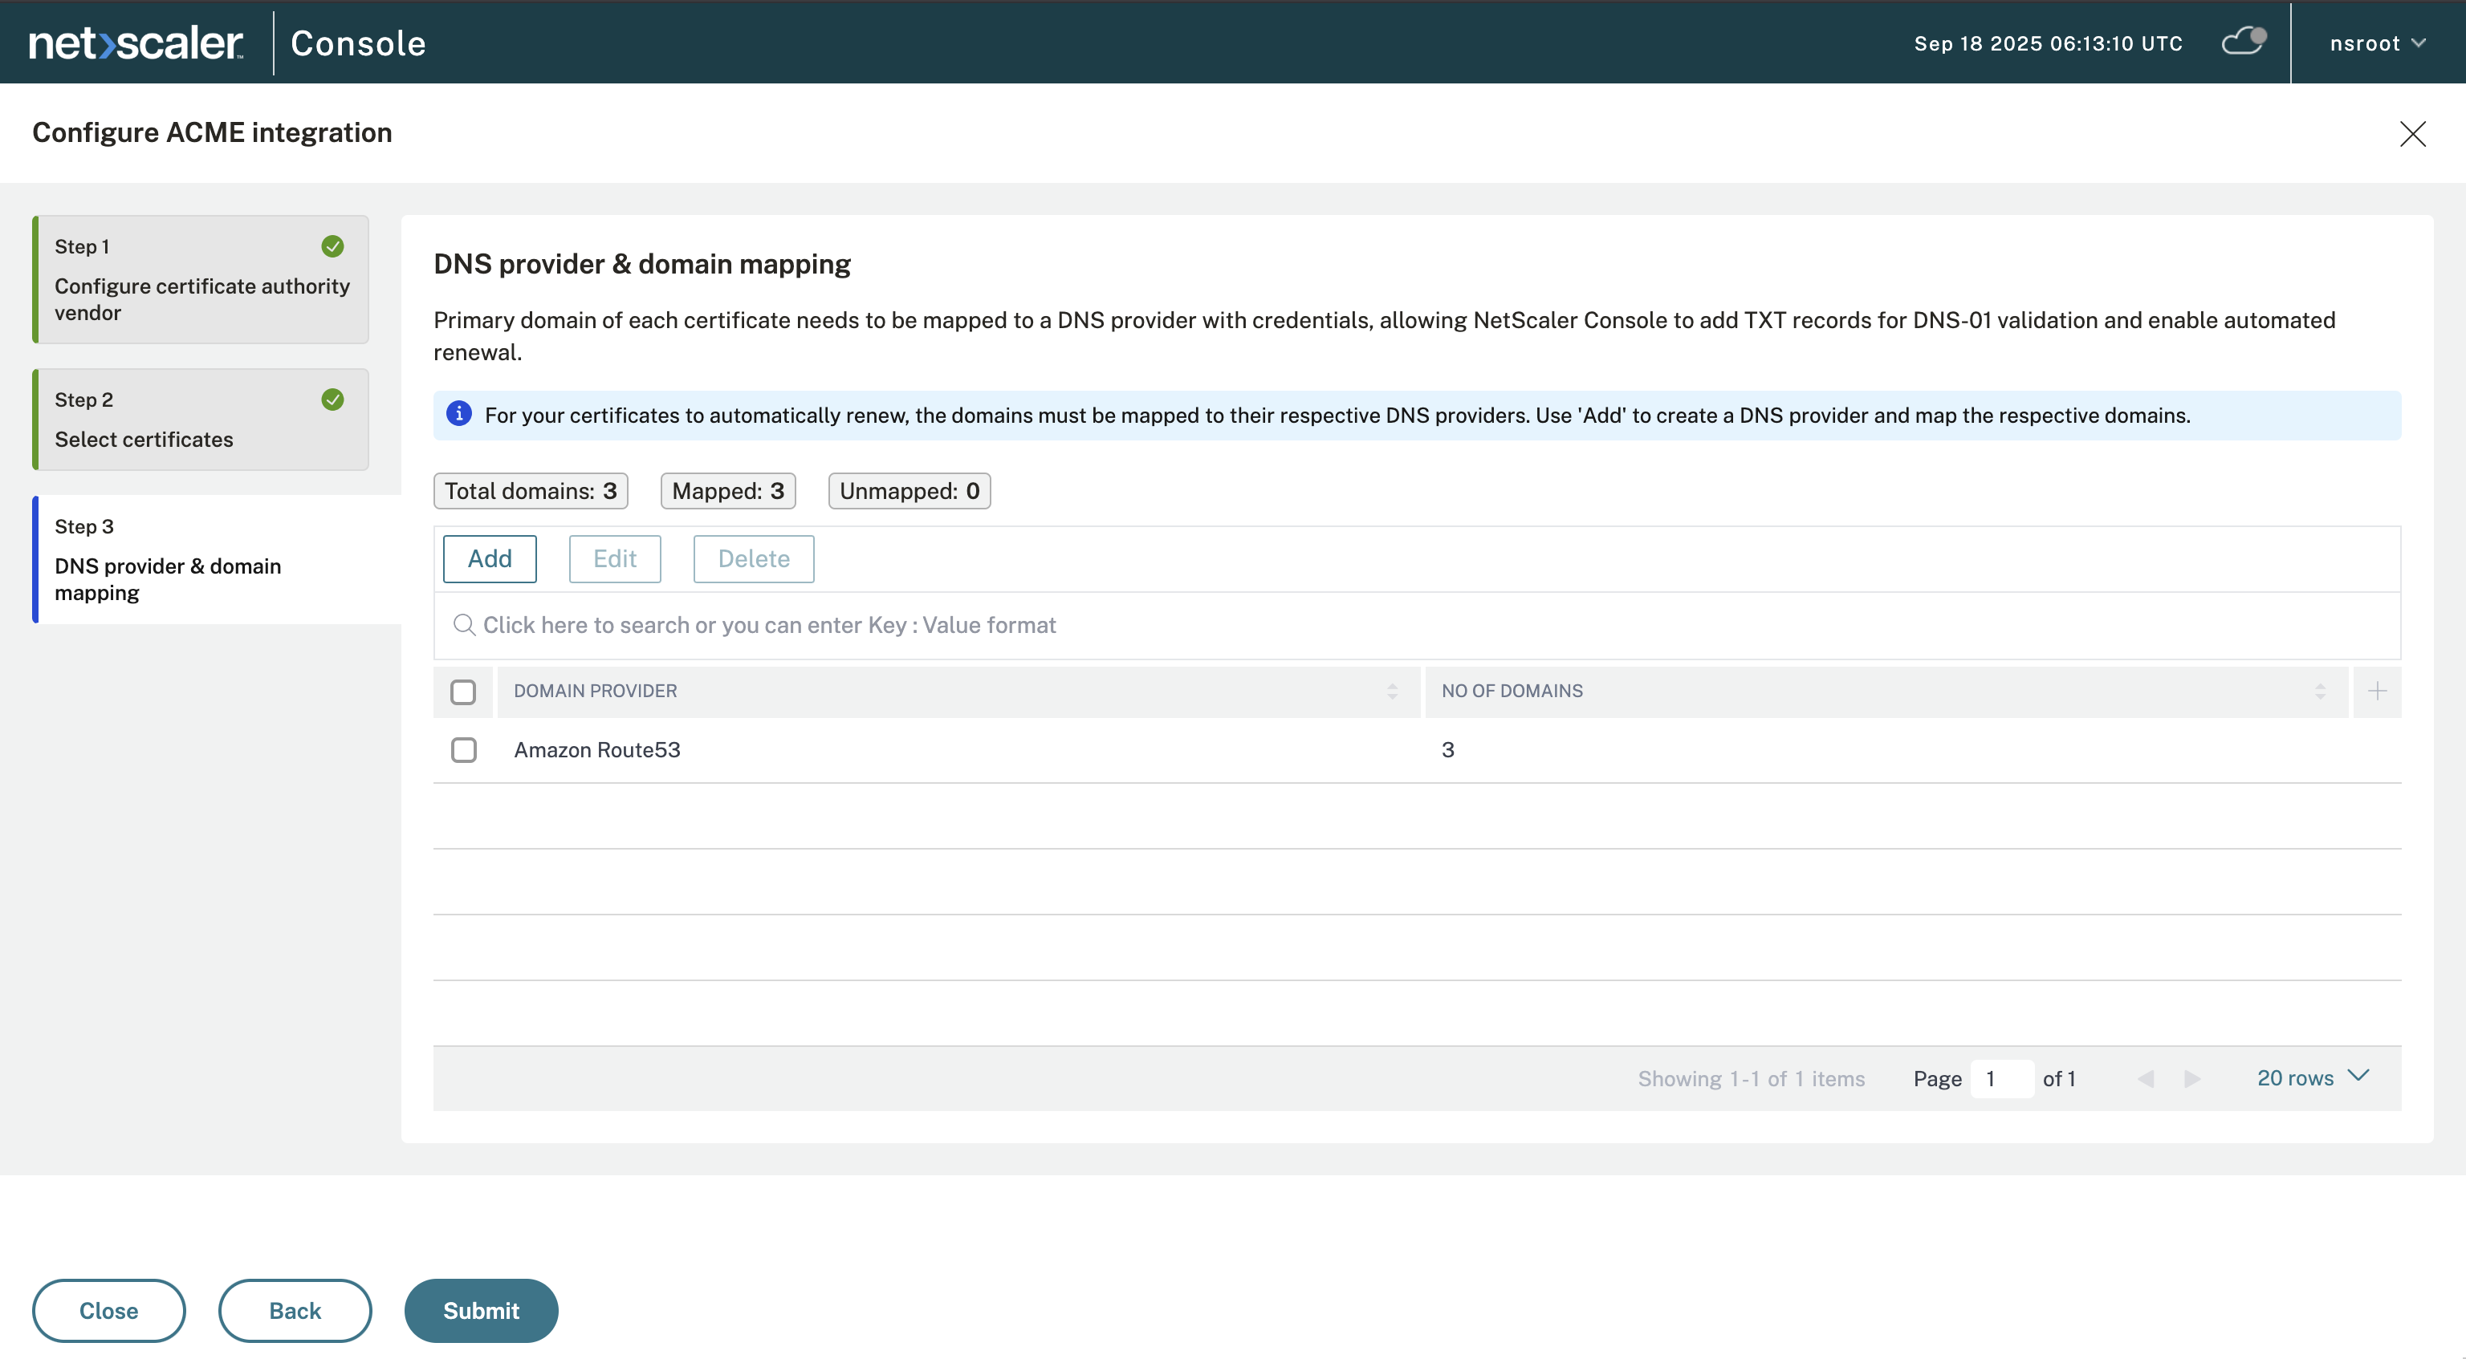Go to next page arrow
This screenshot has height=1359, width=2466.
(2191, 1078)
